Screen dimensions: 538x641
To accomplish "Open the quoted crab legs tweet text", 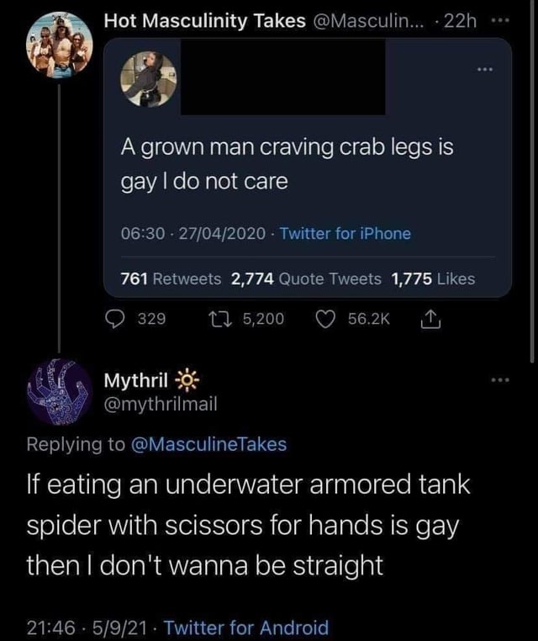I will 287,164.
